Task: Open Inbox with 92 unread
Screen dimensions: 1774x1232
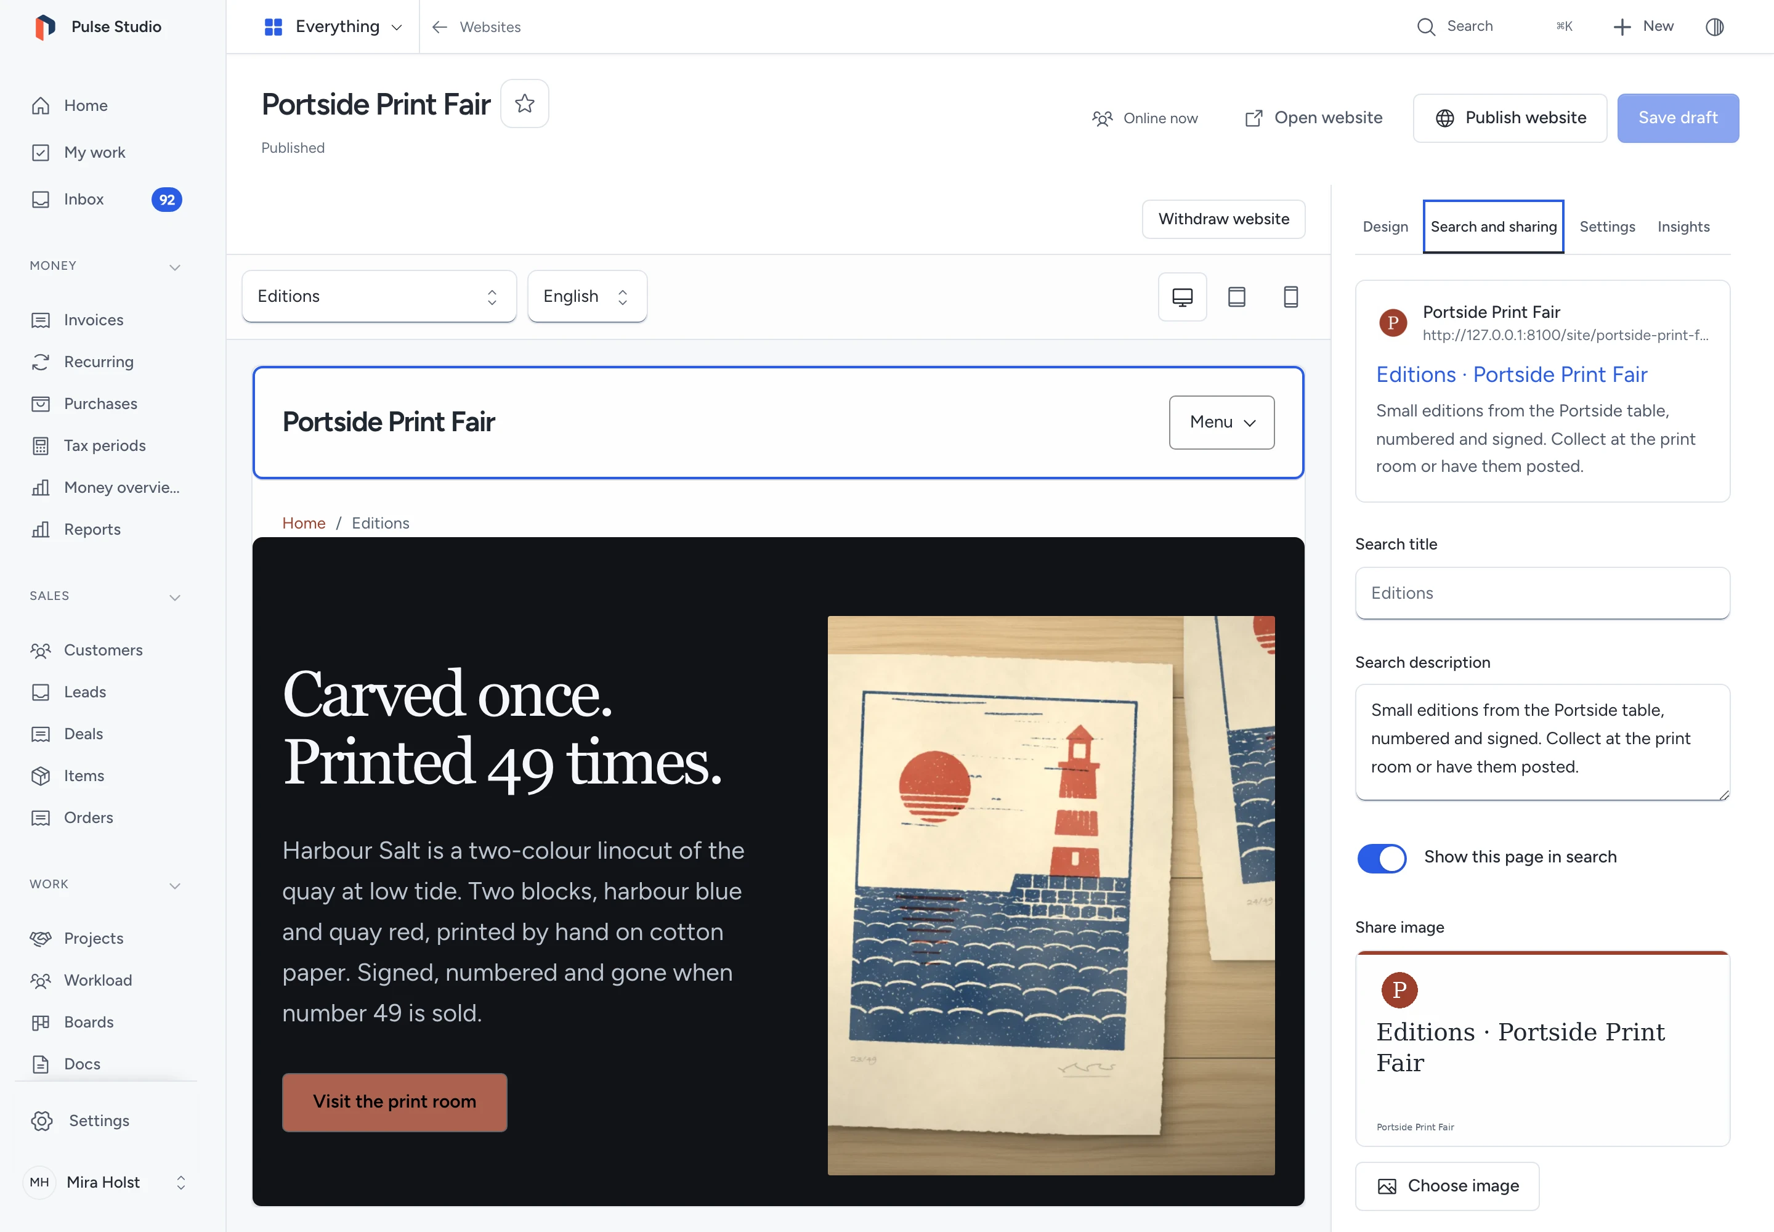Action: pos(106,199)
